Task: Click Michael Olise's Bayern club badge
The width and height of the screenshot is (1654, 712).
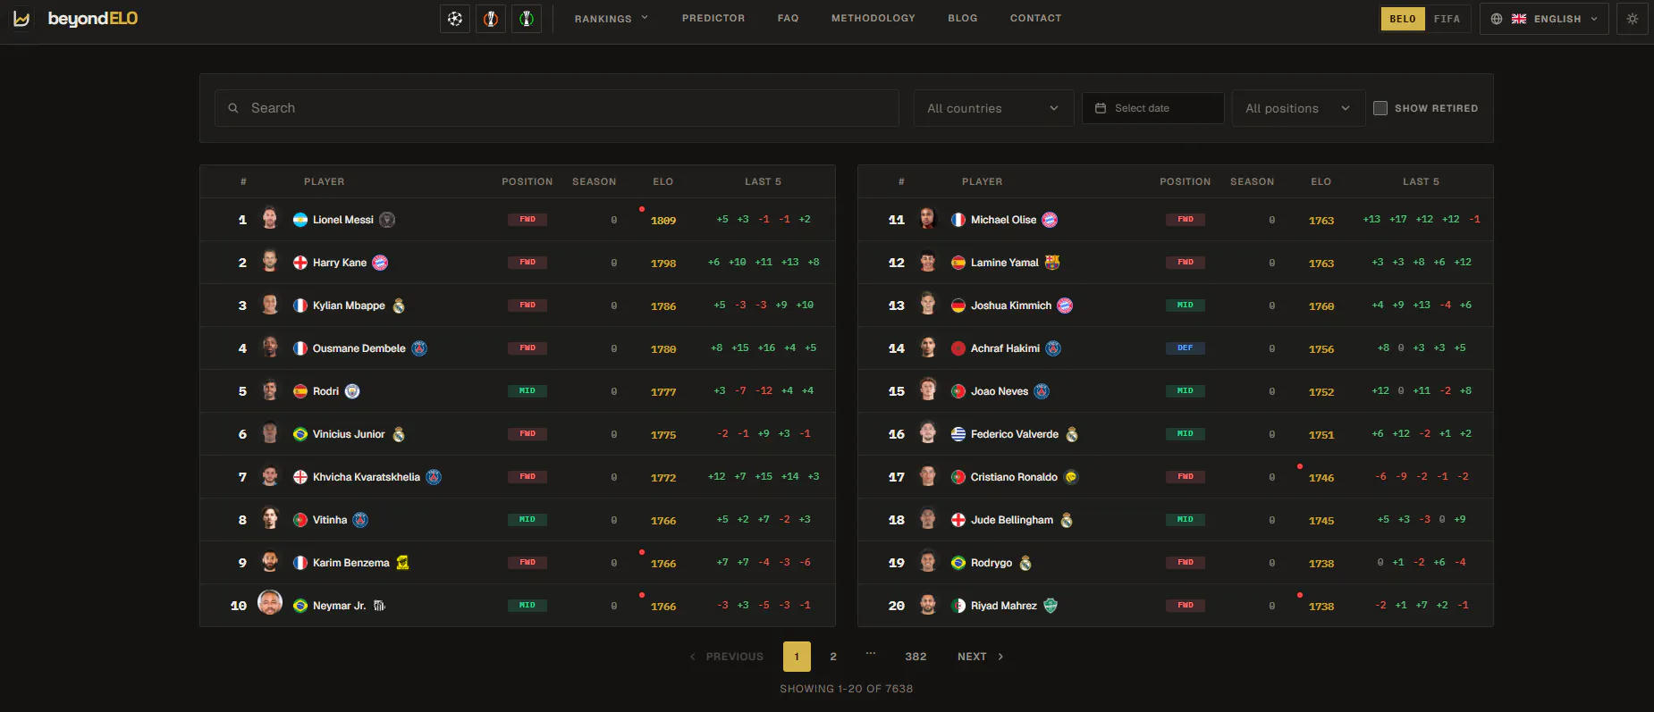Action: coord(1050,220)
